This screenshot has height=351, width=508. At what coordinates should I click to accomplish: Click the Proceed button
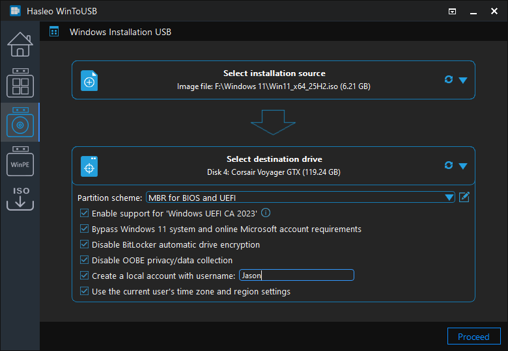pyautogui.click(x=473, y=337)
